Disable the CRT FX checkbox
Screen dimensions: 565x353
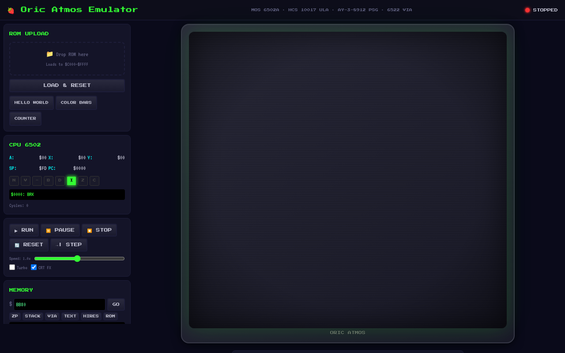[x=34, y=267]
